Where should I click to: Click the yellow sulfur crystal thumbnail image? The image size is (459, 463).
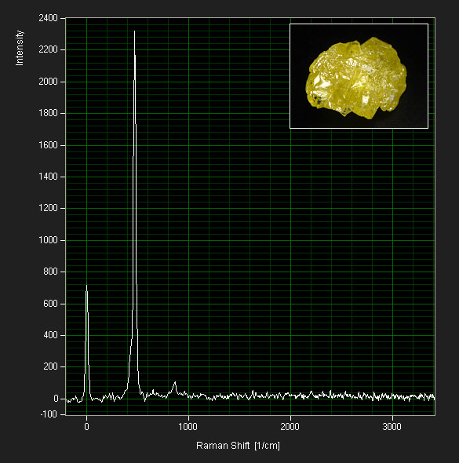click(x=359, y=76)
